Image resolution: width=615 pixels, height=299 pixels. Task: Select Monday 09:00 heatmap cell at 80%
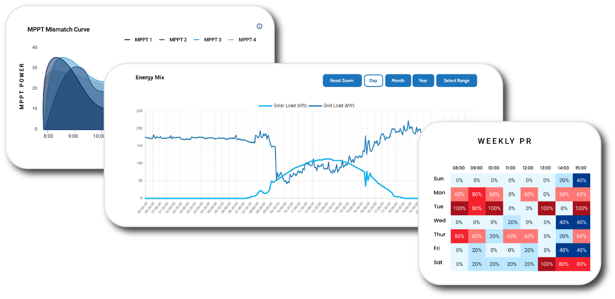tap(477, 194)
